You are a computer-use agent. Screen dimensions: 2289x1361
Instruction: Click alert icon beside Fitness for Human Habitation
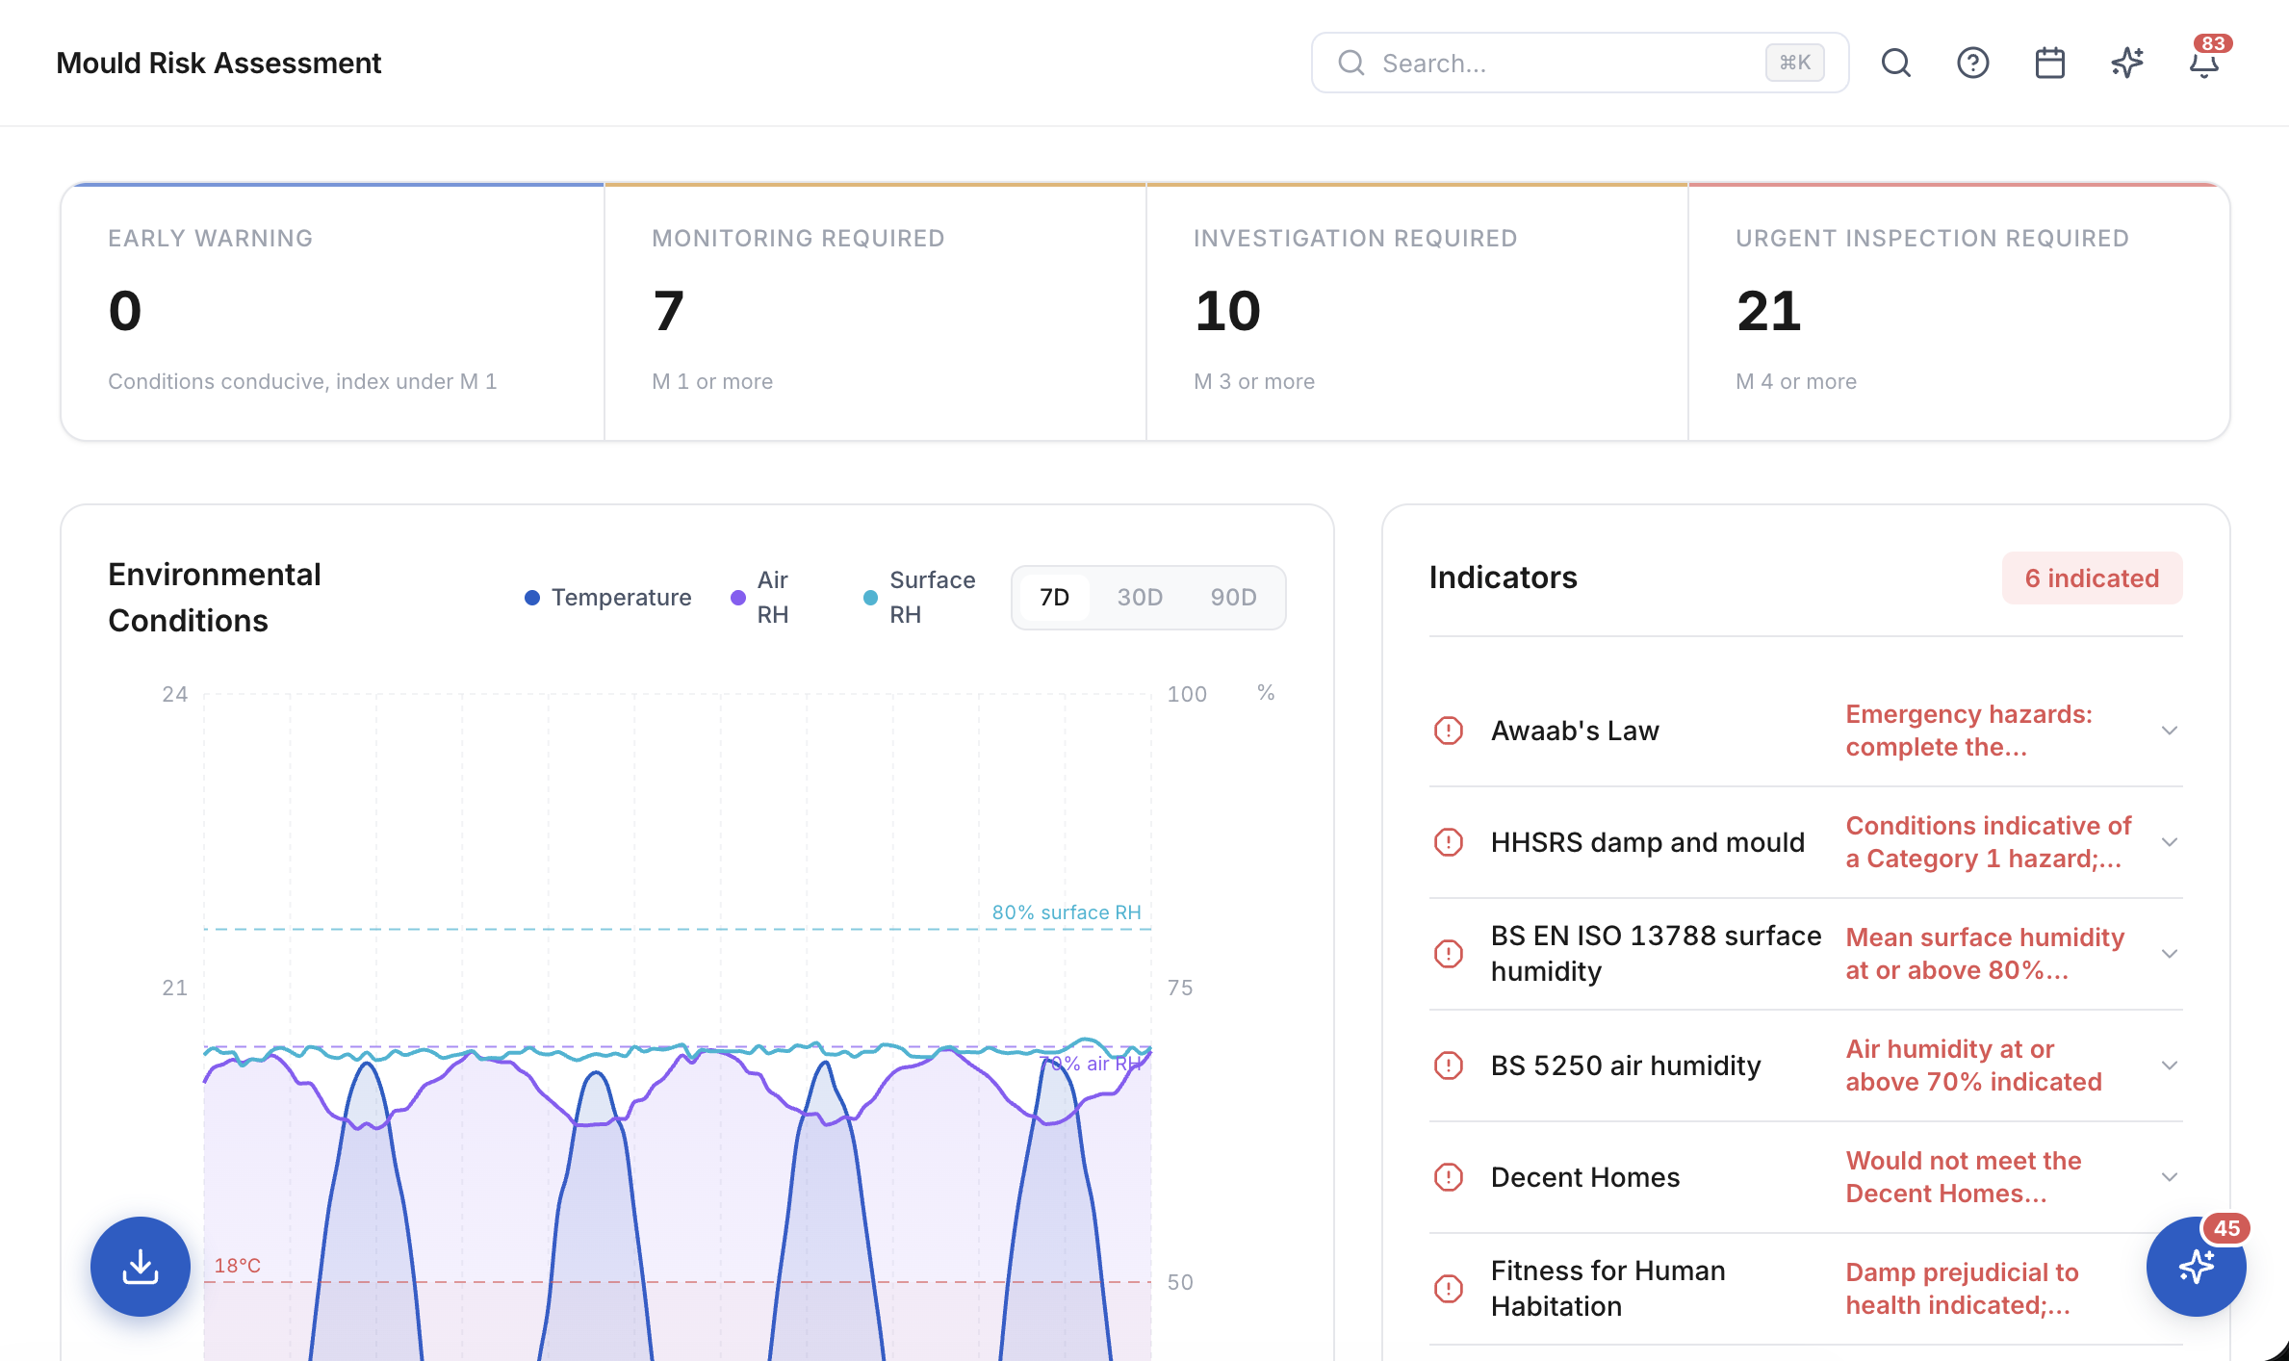1448,1289
